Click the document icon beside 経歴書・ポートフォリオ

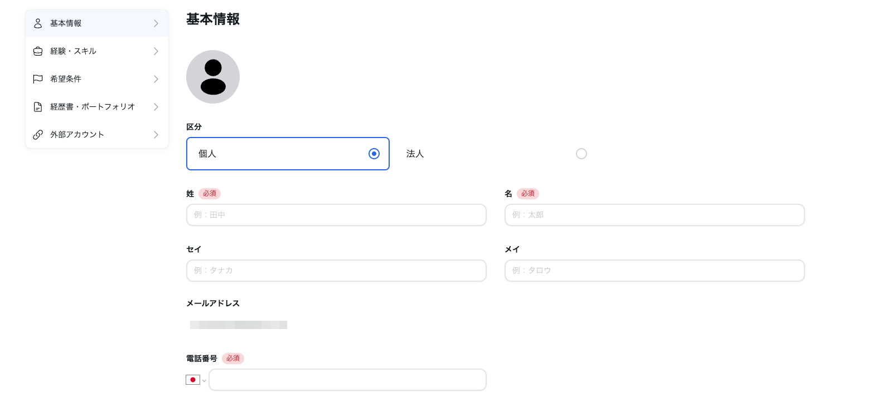tap(38, 107)
